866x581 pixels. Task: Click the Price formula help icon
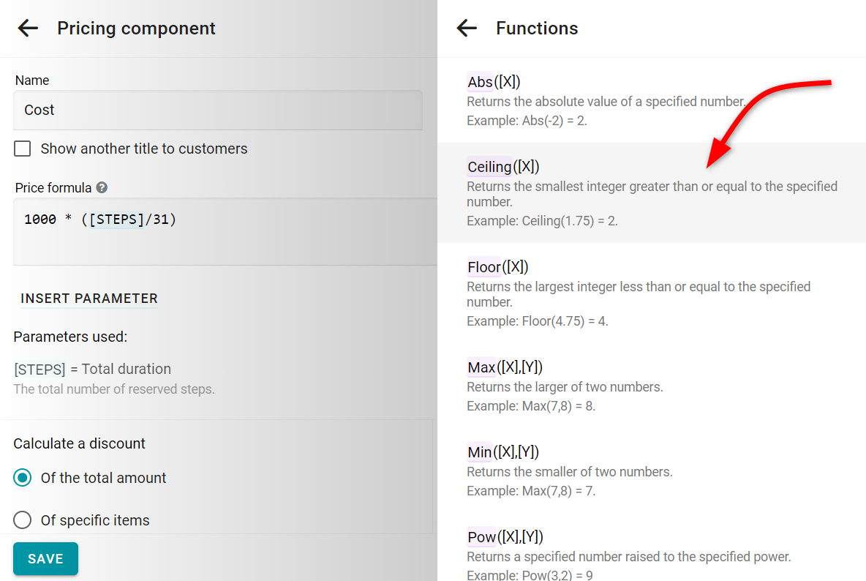click(102, 187)
